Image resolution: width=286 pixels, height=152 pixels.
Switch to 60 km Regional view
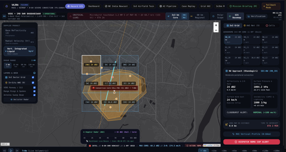pos(198,16)
